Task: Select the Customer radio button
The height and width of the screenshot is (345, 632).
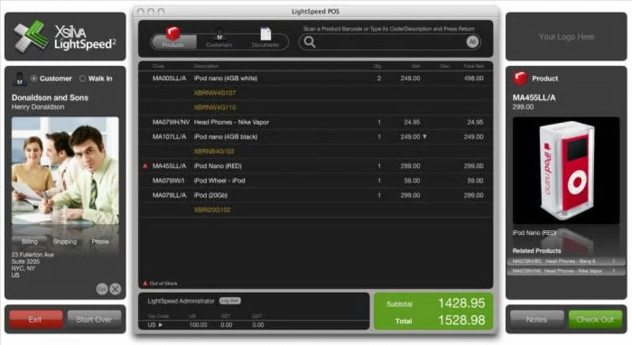Action: tap(34, 79)
